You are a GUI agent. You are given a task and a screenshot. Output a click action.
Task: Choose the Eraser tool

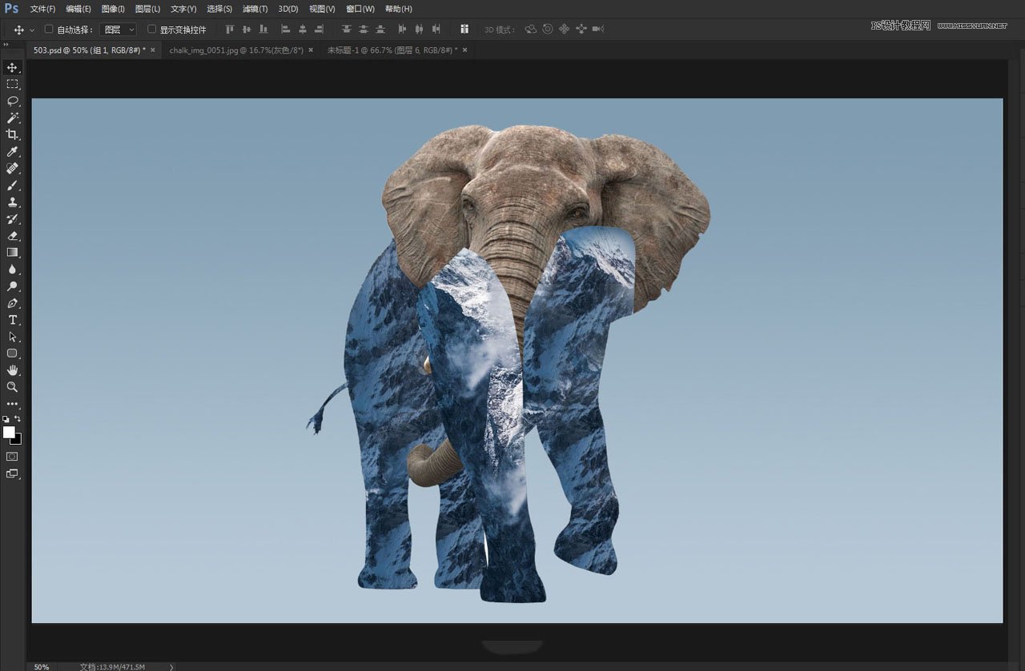[x=12, y=235]
